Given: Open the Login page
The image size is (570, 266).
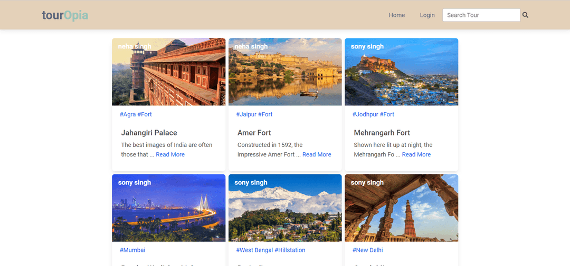Looking at the screenshot, I should (x=427, y=15).
